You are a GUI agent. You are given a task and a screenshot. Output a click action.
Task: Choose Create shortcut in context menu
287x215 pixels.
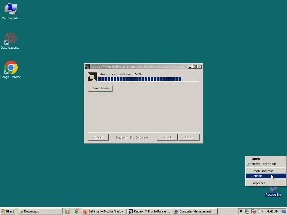[x=266, y=171]
